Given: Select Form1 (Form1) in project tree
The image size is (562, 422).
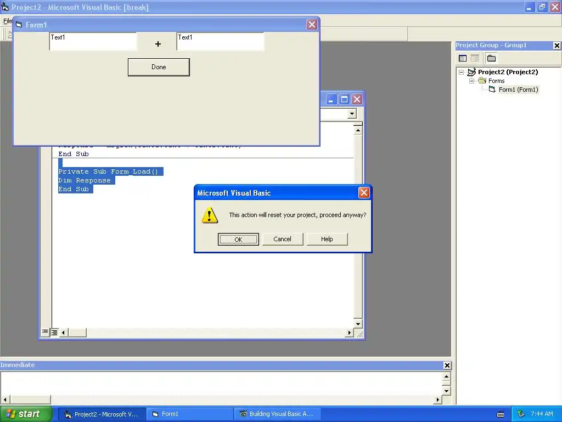Looking at the screenshot, I should pyautogui.click(x=518, y=90).
